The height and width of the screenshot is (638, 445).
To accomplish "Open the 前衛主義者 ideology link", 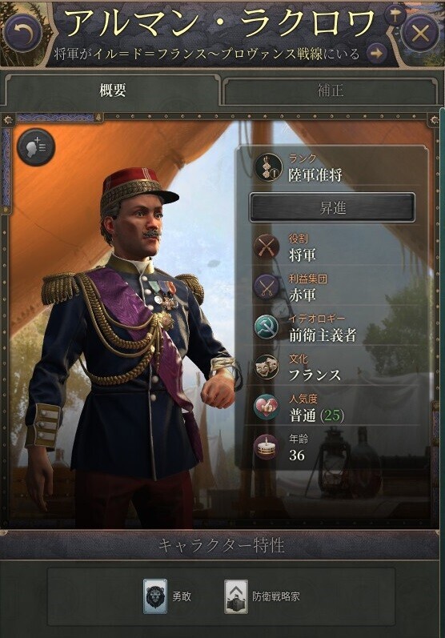I will 323,335.
